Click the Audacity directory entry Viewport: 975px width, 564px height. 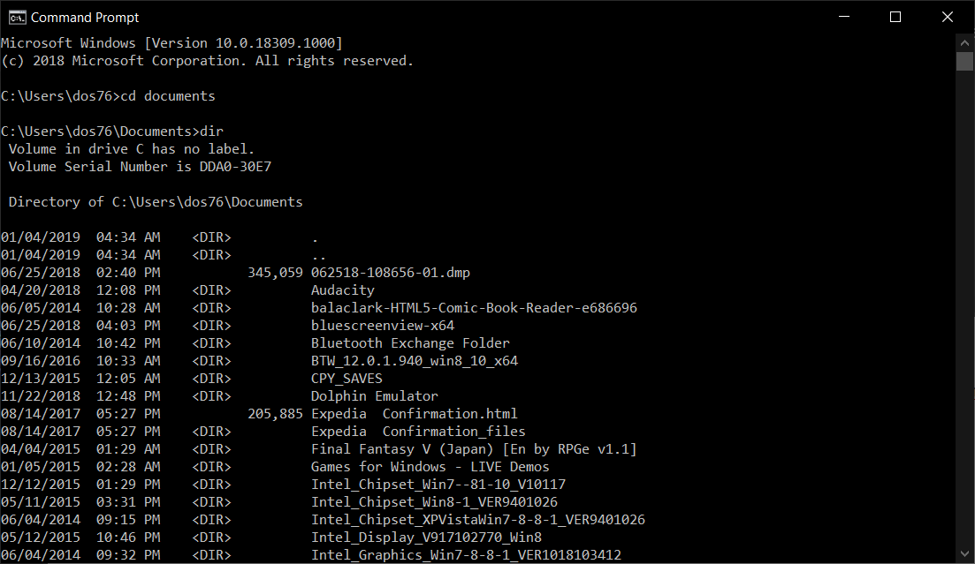(343, 290)
